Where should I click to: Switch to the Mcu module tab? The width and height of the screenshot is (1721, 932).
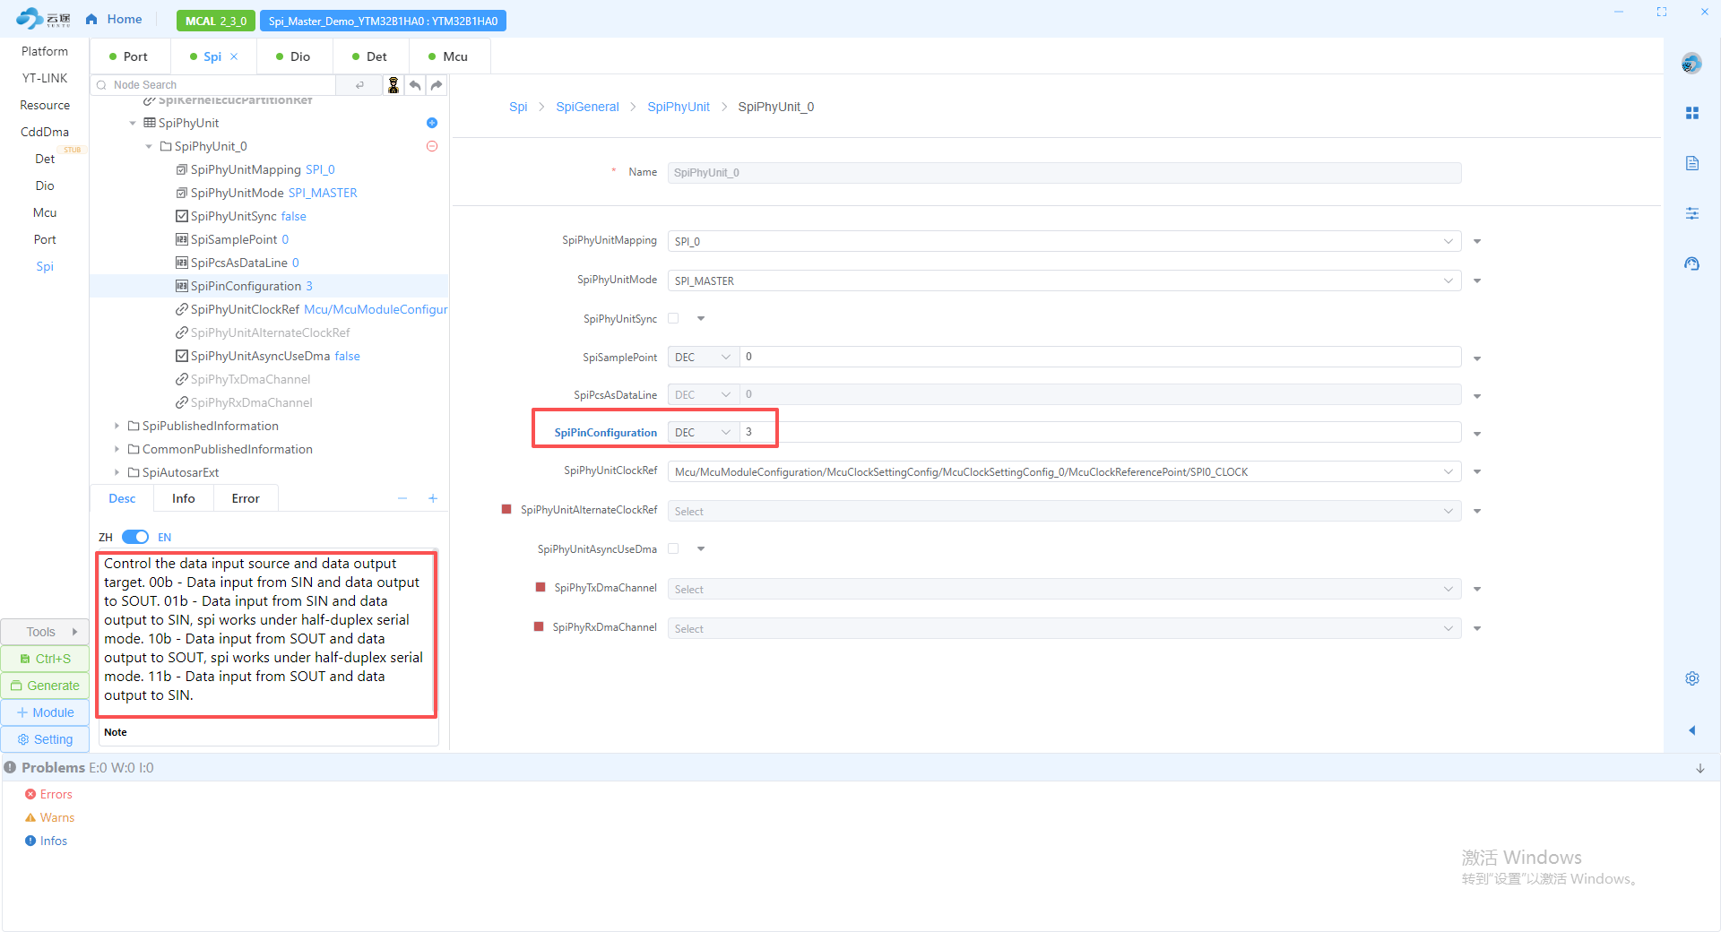tap(448, 56)
